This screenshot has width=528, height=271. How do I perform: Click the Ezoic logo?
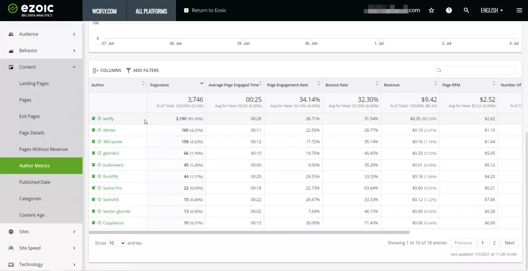[32, 10]
